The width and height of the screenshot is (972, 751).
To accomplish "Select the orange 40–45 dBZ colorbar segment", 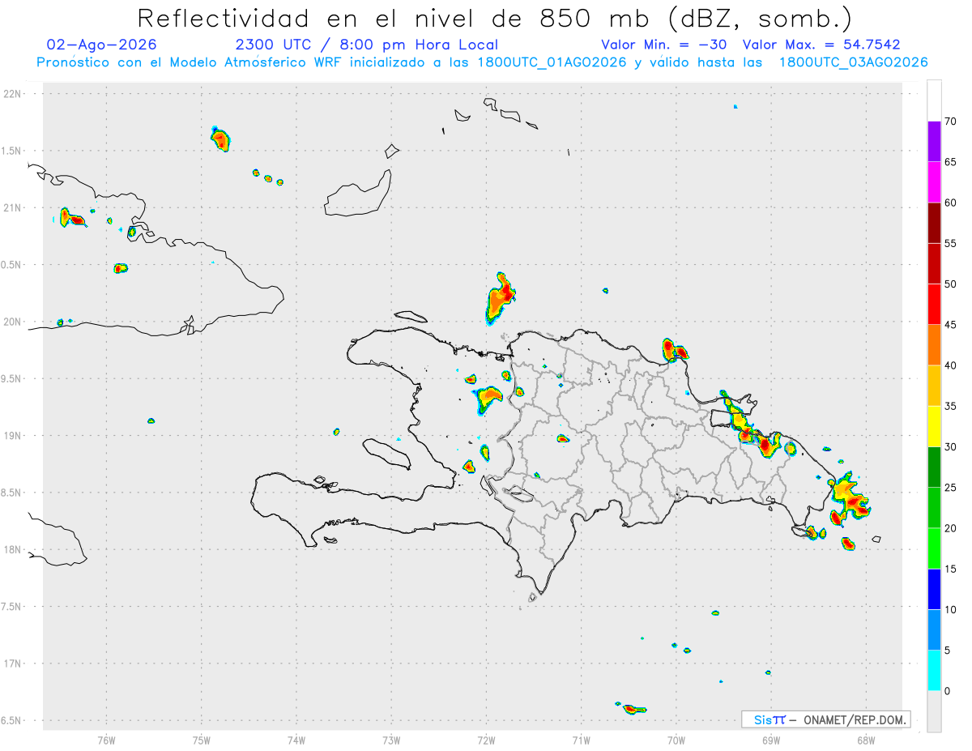I will tap(934, 345).
